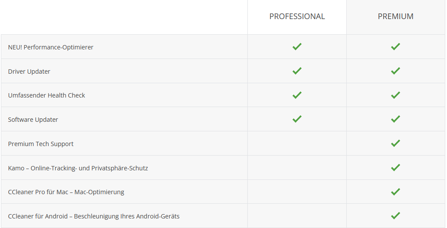The height and width of the screenshot is (228, 447).
Task: Click Premium checkmark for Driver Updater
Action: [x=395, y=71]
